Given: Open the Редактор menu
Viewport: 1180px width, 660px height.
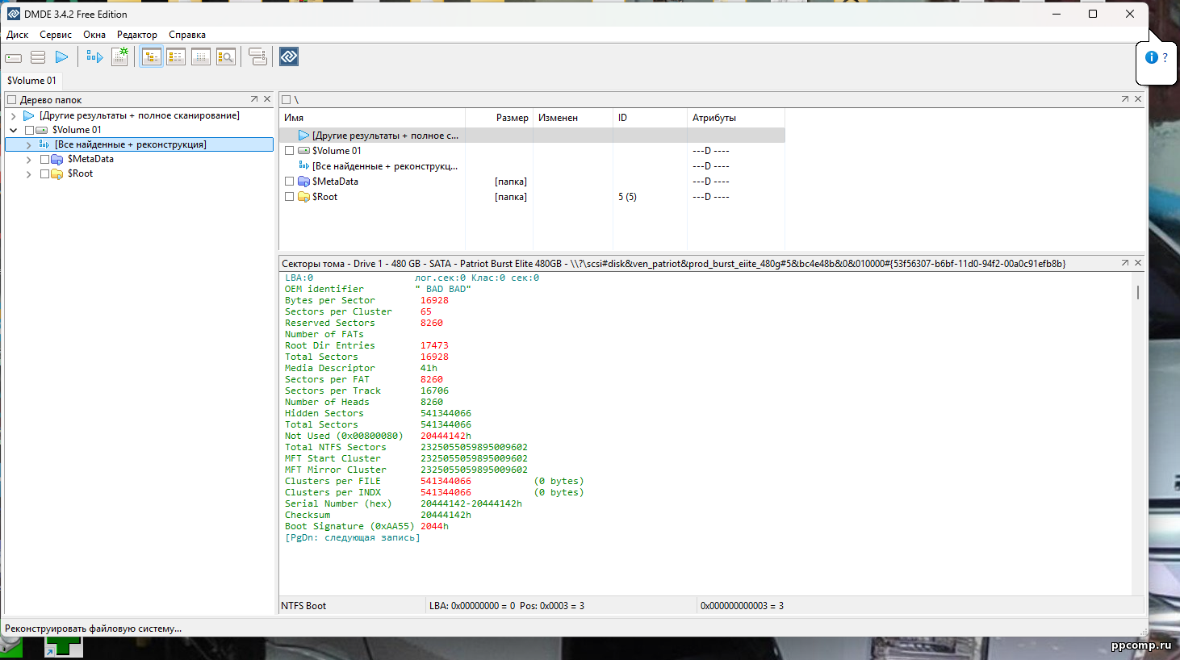Looking at the screenshot, I should 137,35.
